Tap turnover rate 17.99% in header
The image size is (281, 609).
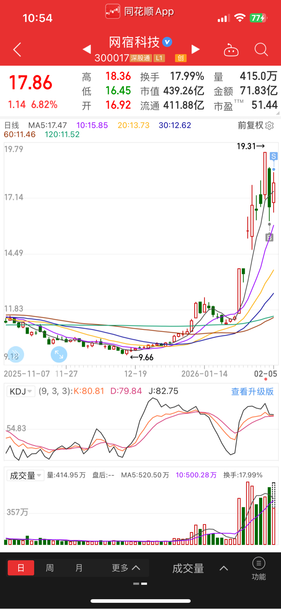pyautogui.click(x=187, y=76)
